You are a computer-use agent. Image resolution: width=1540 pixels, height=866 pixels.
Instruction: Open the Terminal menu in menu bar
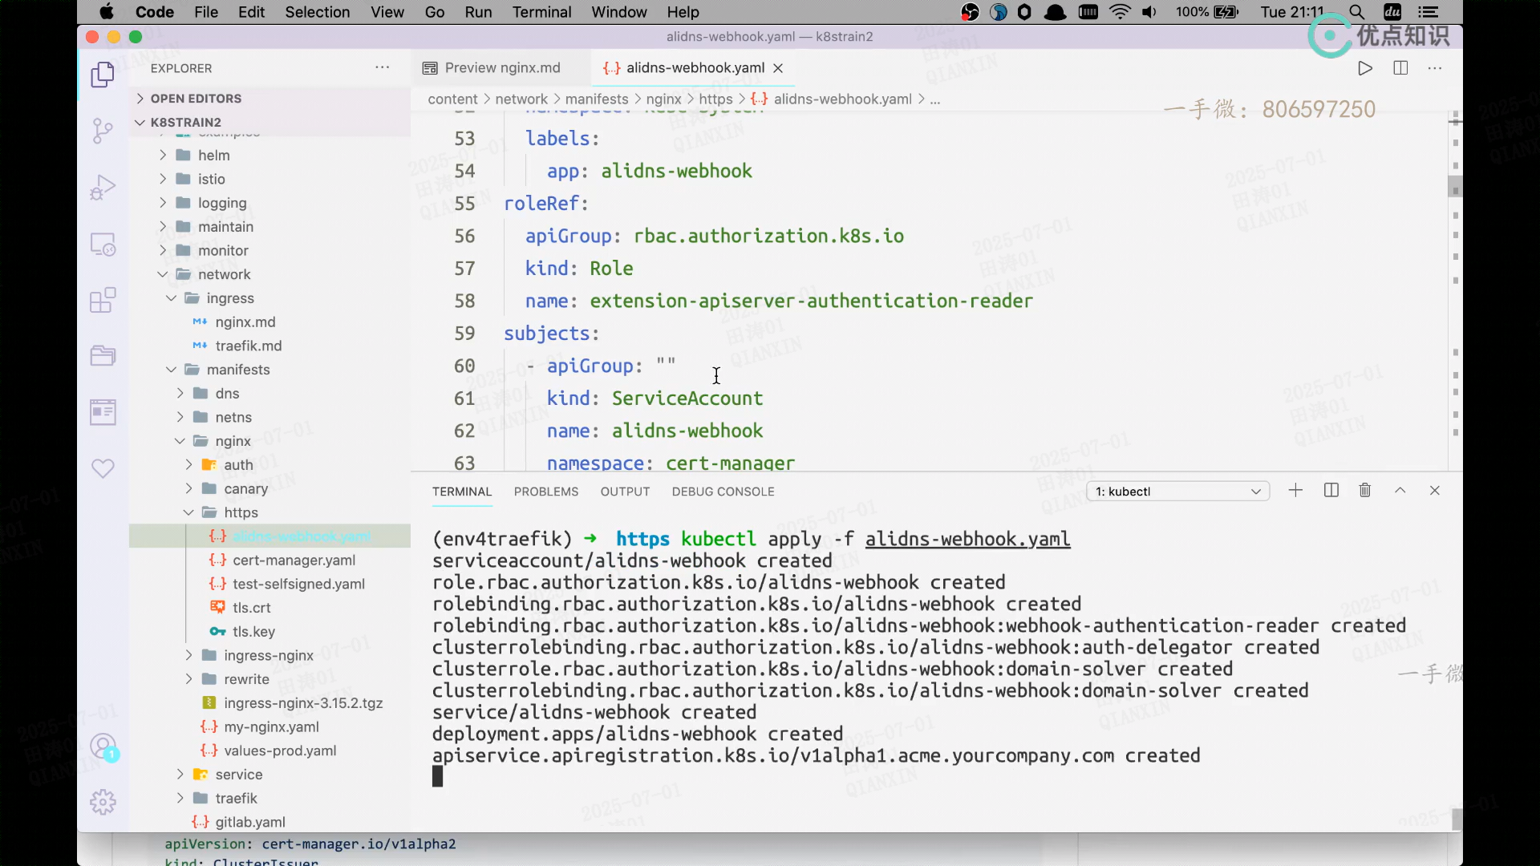point(541,12)
